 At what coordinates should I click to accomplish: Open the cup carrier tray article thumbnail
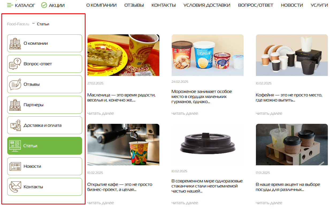coord(292,145)
